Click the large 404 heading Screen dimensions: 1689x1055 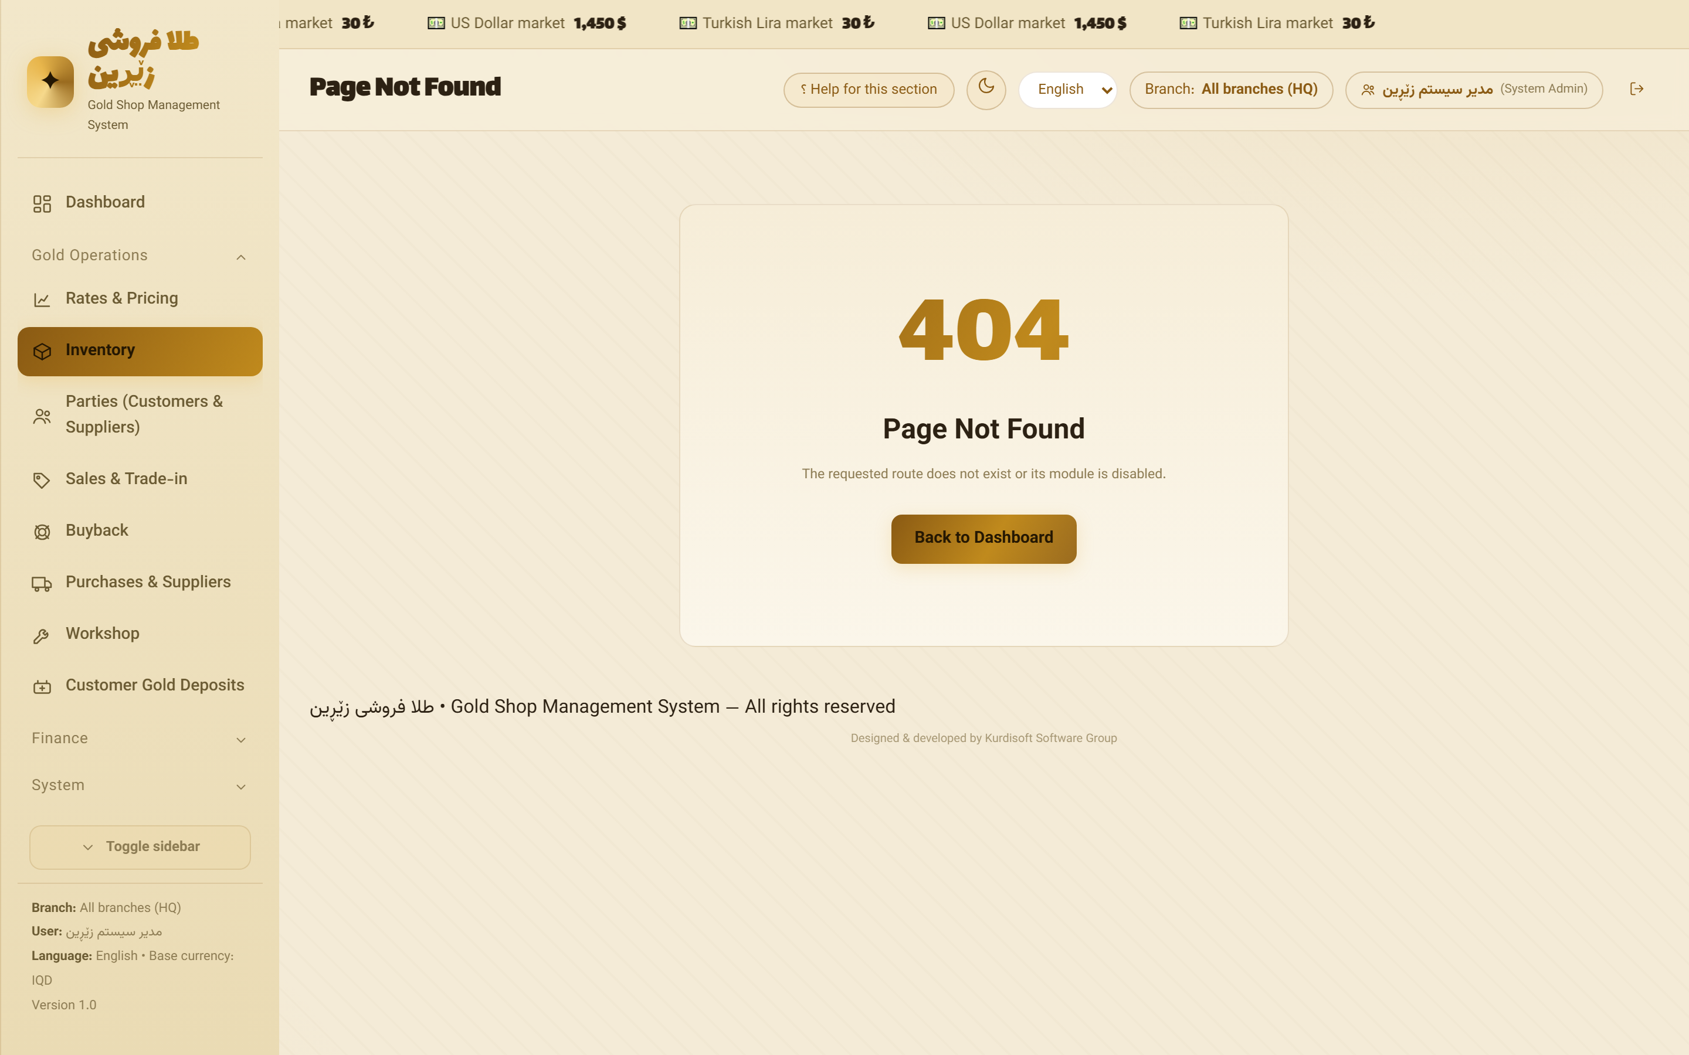[983, 329]
